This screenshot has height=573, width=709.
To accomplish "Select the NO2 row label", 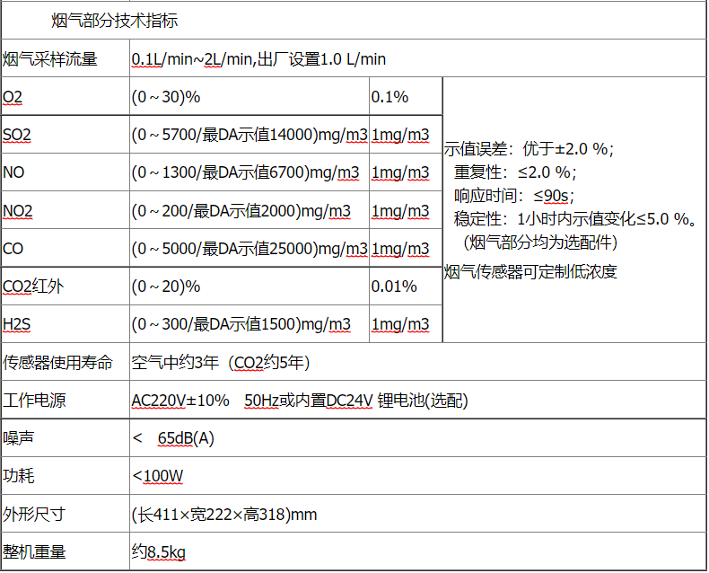I will click(18, 212).
